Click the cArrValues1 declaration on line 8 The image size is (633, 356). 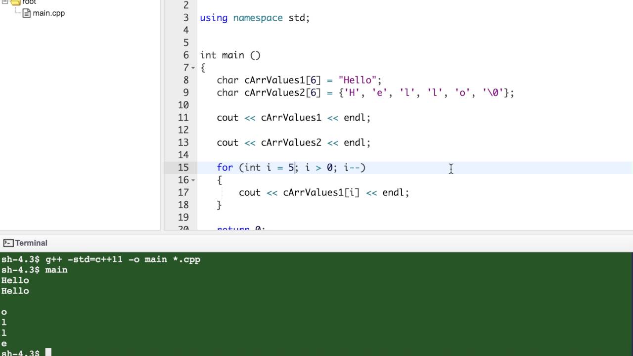pos(299,80)
